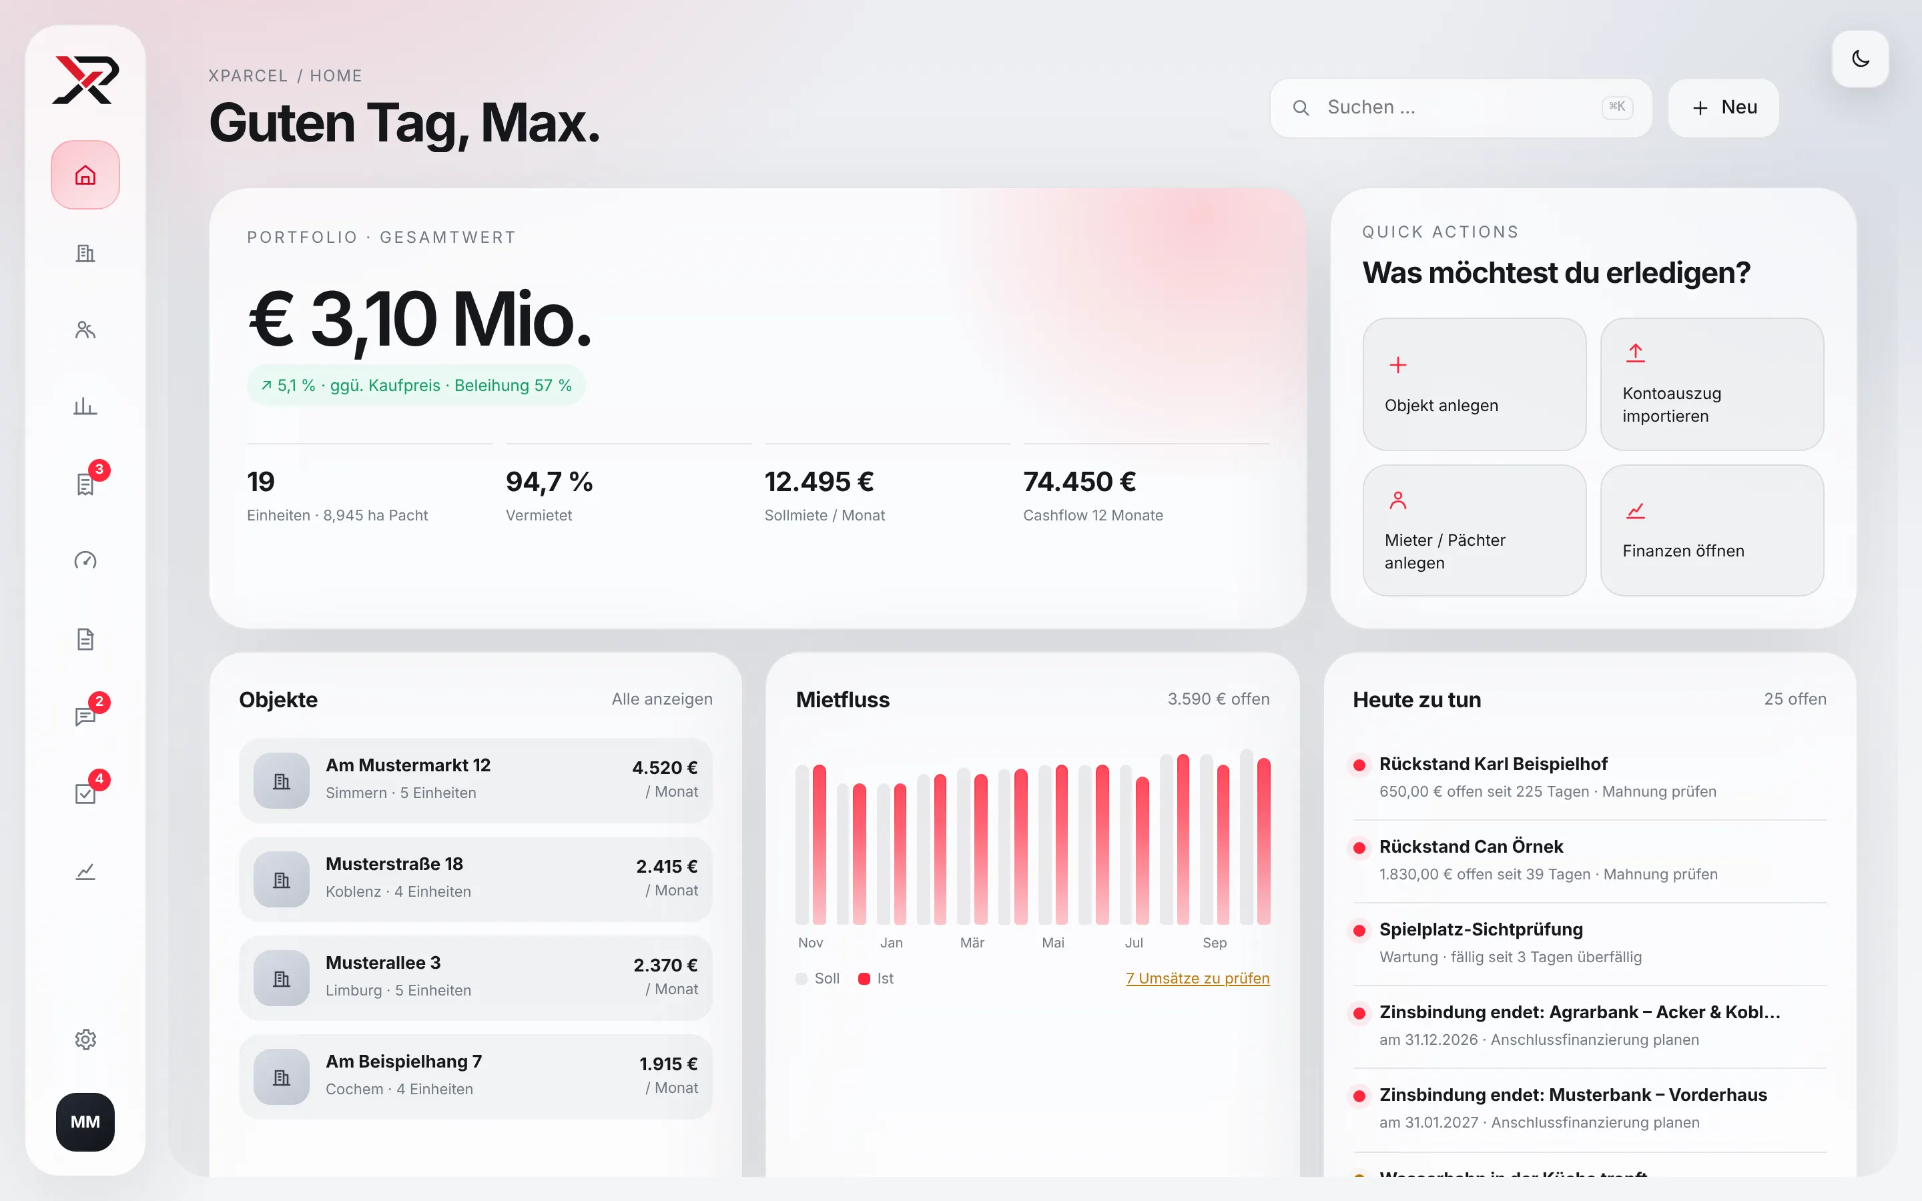This screenshot has width=1922, height=1201.
Task: Open the receipt icon with badge 3
Action: click(x=85, y=484)
